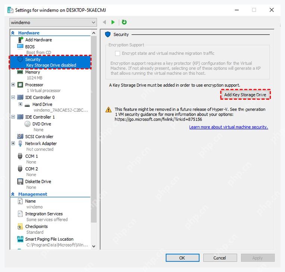Toggle Encrypt state and migration traffic checkbox
The height and width of the screenshot is (272, 285).
click(x=118, y=53)
